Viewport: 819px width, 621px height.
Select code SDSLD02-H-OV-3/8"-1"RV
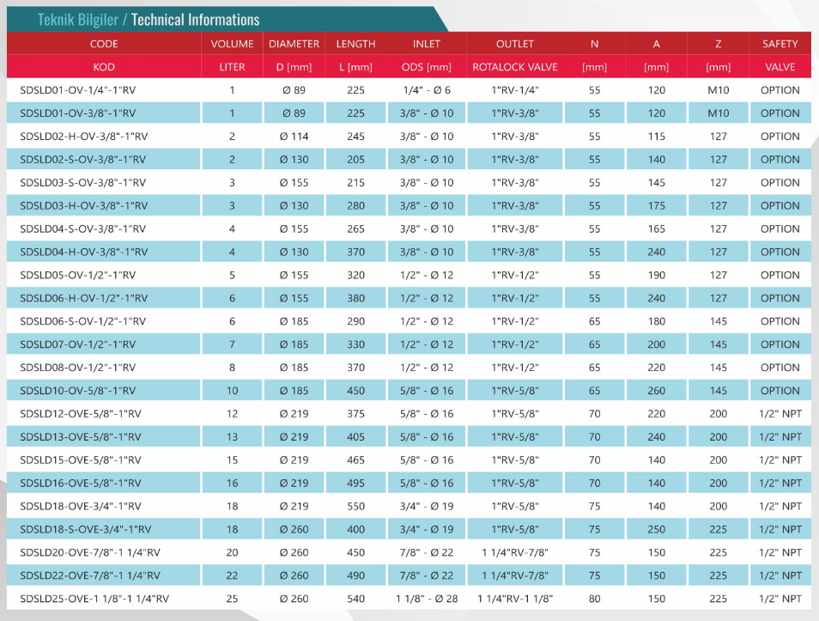tap(83, 137)
